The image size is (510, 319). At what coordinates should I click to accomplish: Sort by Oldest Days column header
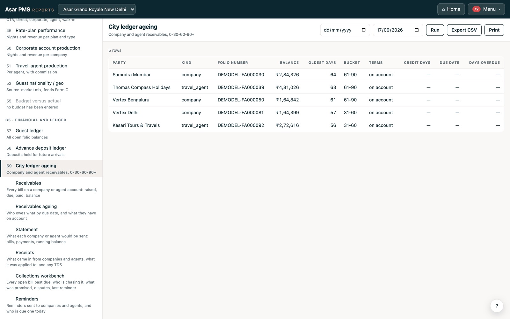[322, 63]
